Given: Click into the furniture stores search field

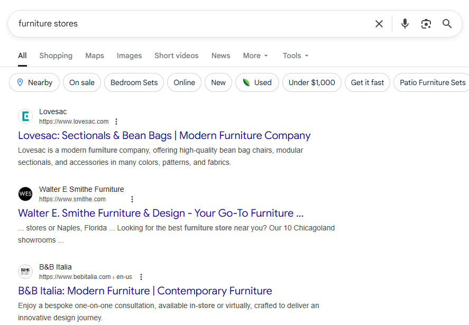Looking at the screenshot, I should pos(190,24).
